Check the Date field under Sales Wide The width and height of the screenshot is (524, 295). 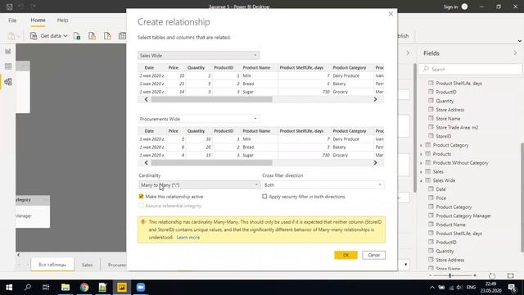coord(431,189)
